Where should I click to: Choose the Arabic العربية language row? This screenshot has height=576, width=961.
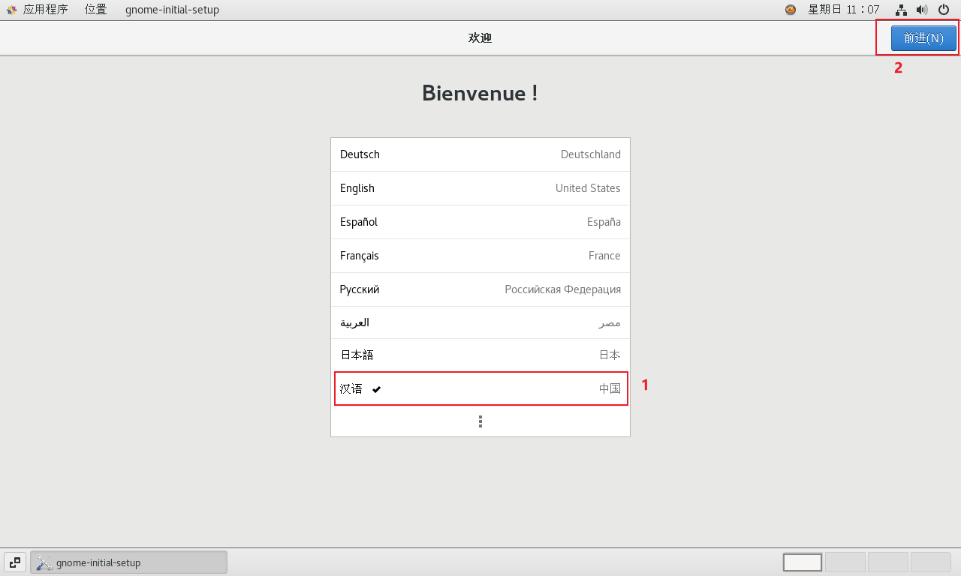click(x=480, y=322)
